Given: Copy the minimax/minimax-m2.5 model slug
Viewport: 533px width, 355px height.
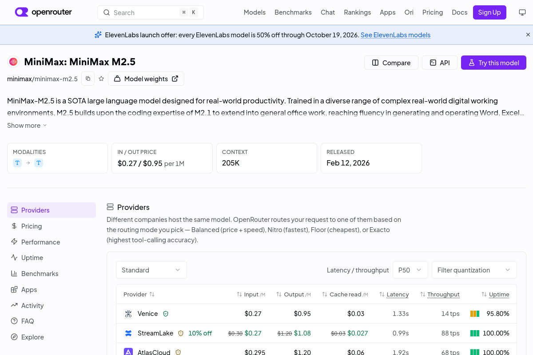Looking at the screenshot, I should (x=88, y=79).
